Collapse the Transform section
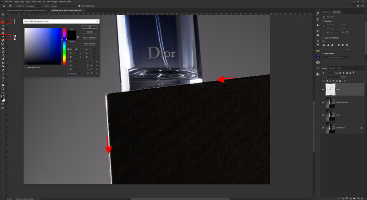The width and height of the screenshot is (367, 200). click(323, 21)
